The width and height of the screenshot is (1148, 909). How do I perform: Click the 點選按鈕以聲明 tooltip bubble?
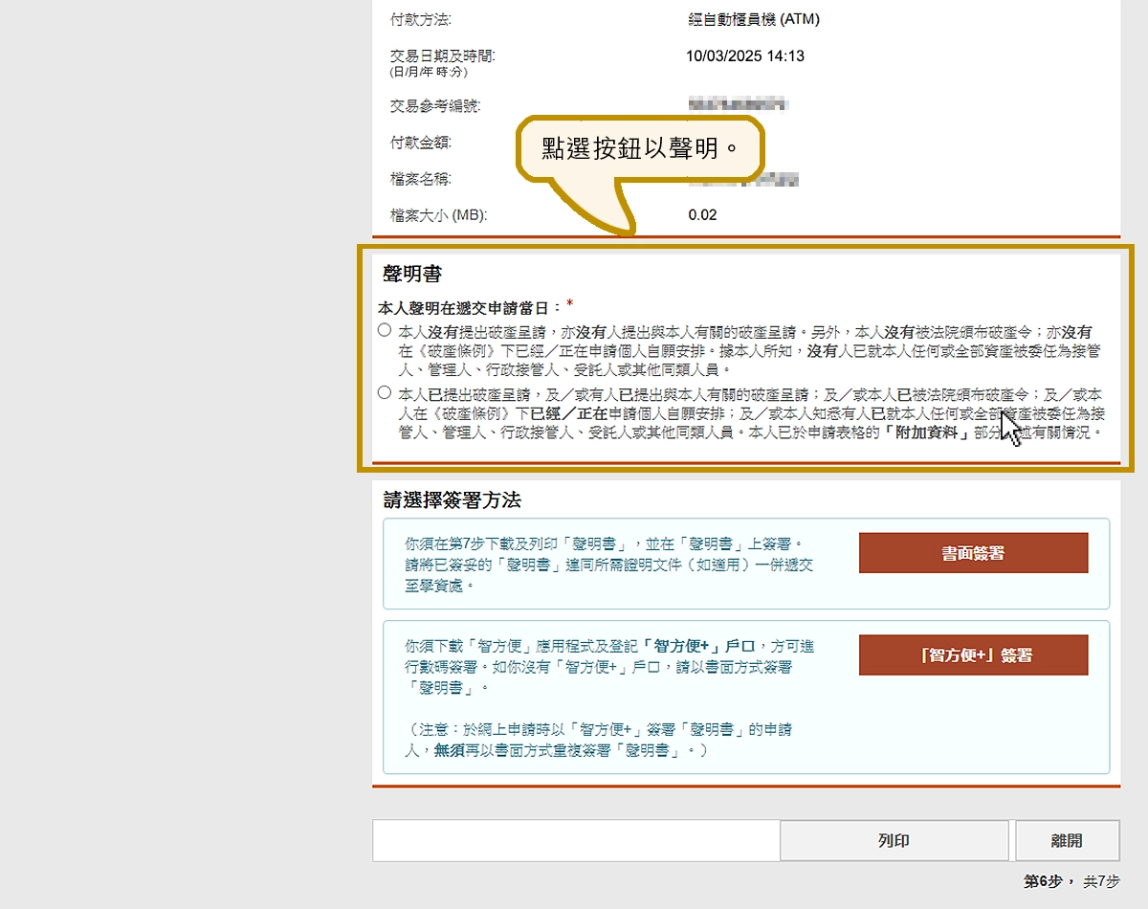(640, 150)
